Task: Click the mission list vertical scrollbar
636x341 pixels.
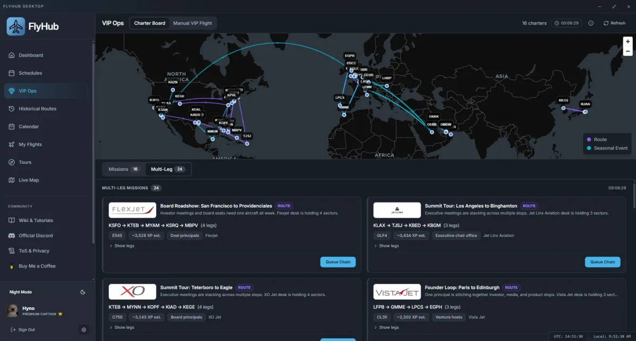Action: click(634, 196)
